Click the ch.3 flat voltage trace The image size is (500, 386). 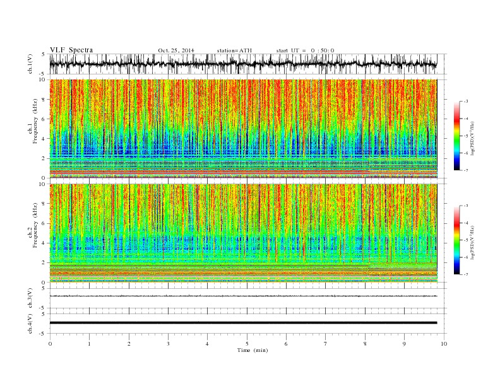243,296
